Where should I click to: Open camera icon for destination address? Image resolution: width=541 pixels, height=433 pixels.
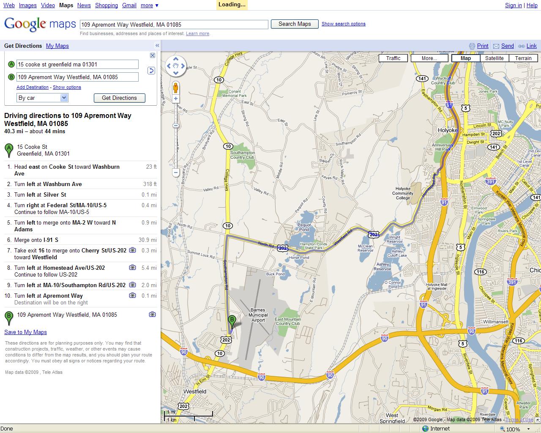pos(152,315)
